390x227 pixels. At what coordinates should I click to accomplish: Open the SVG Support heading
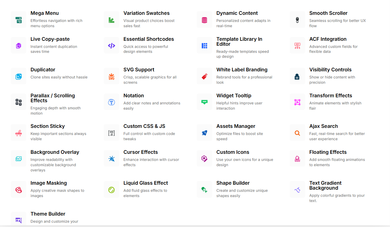[139, 70]
